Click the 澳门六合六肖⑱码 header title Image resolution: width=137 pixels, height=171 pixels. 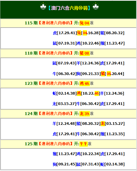(69, 8)
